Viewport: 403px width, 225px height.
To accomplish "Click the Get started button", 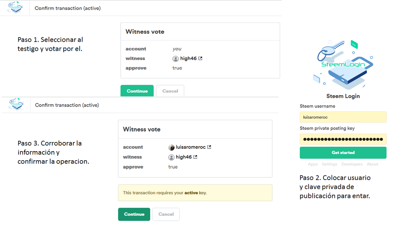I will pos(343,153).
